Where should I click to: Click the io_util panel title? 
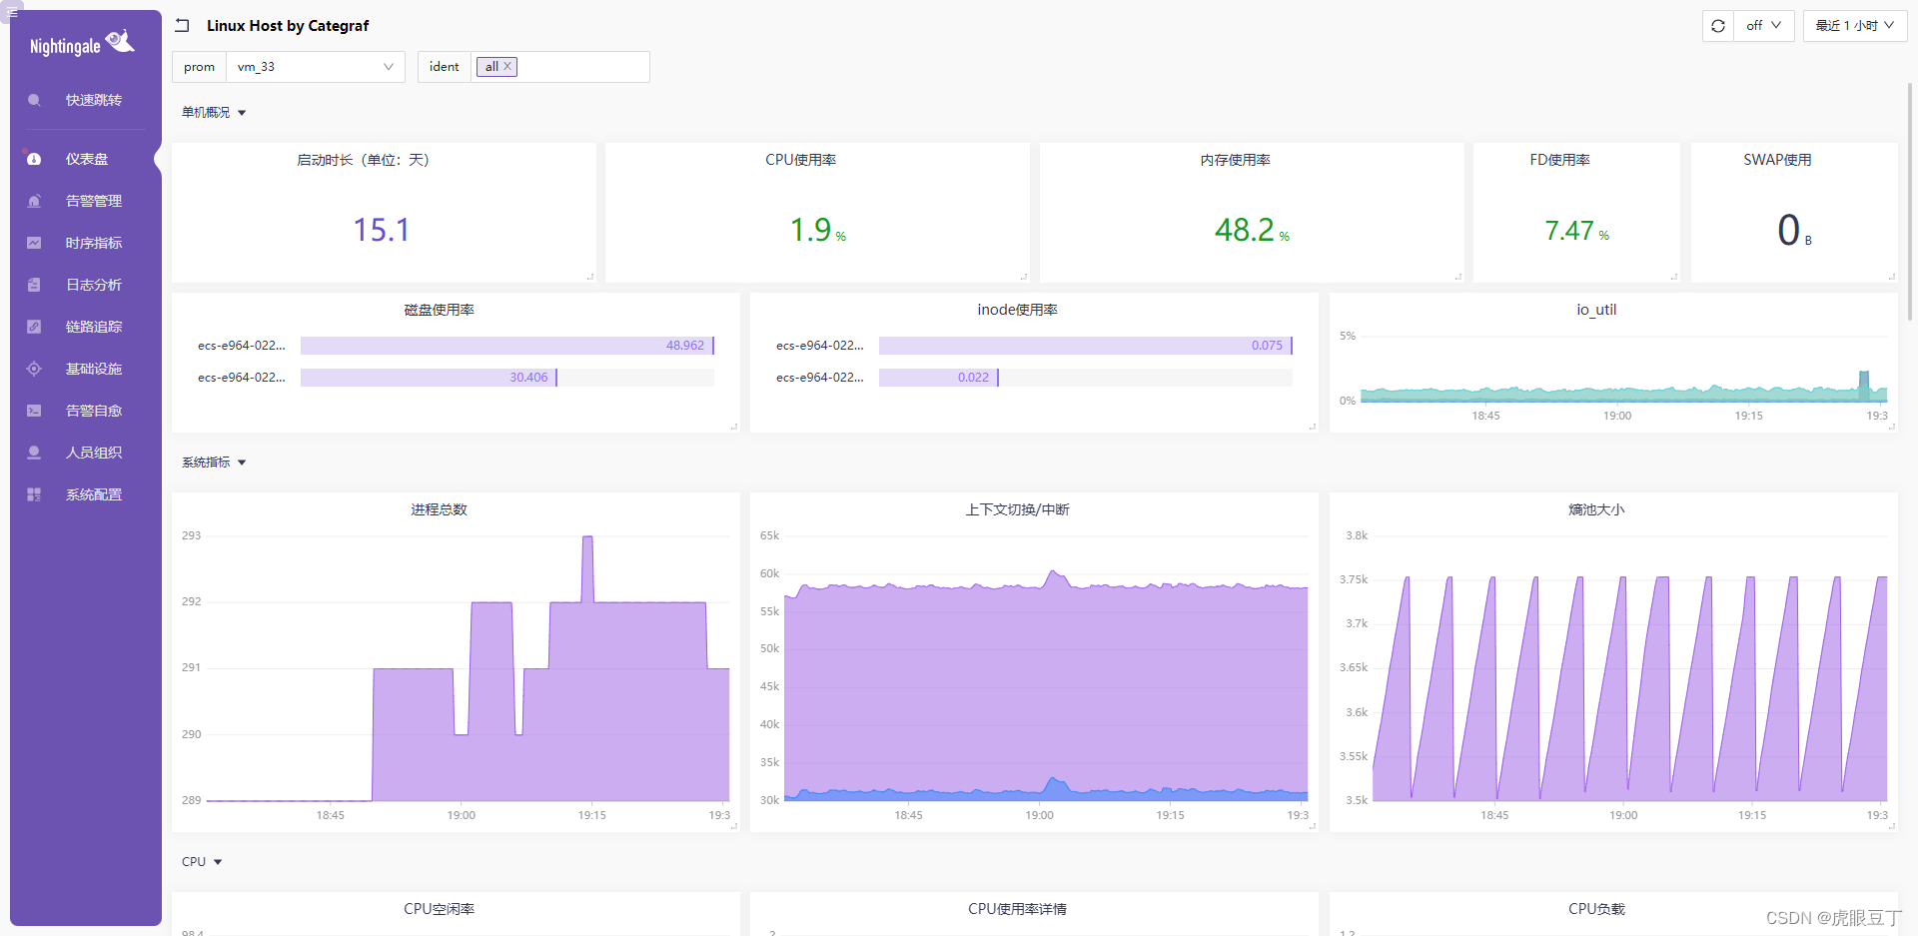coord(1596,310)
